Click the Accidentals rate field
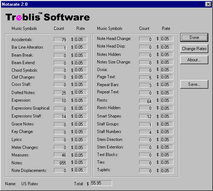213x191 pixels. pyautogui.click(x=81, y=40)
